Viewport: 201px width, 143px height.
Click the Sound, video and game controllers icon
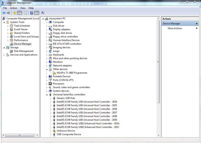pos(50,87)
